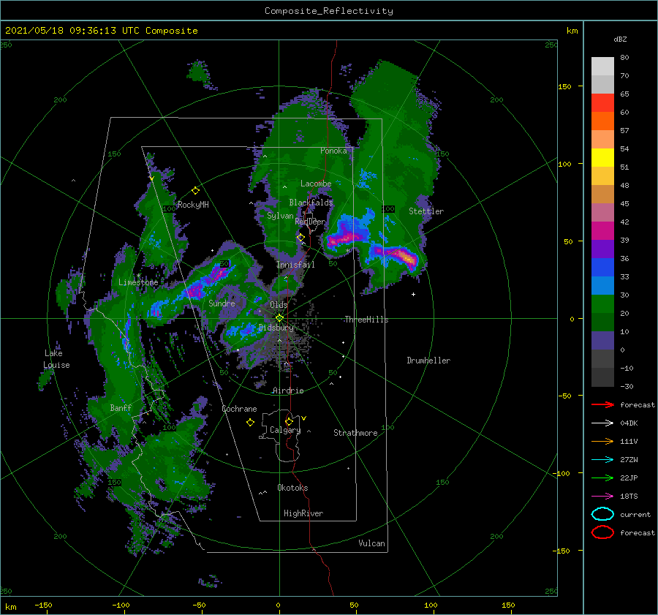
Task: Click the Strathmore label
Action: coord(355,433)
